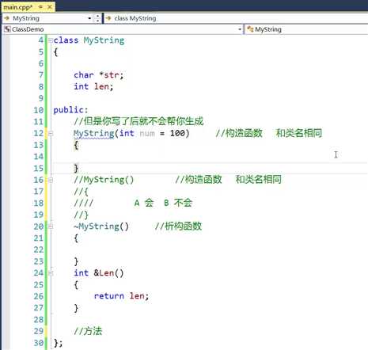The width and height of the screenshot is (368, 350).
Task: Click the 'num' parameter name
Action: point(147,134)
